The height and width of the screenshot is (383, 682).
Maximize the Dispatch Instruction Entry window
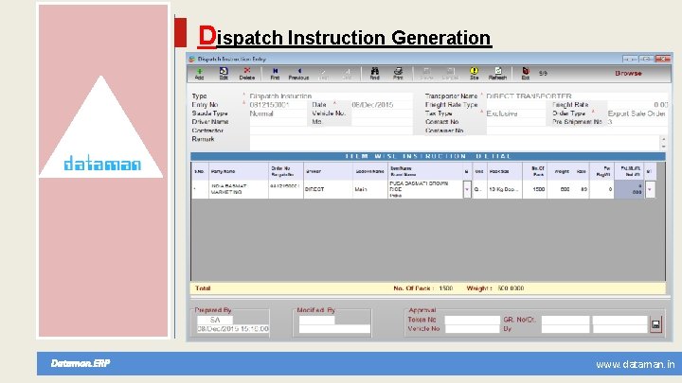[x=646, y=59]
